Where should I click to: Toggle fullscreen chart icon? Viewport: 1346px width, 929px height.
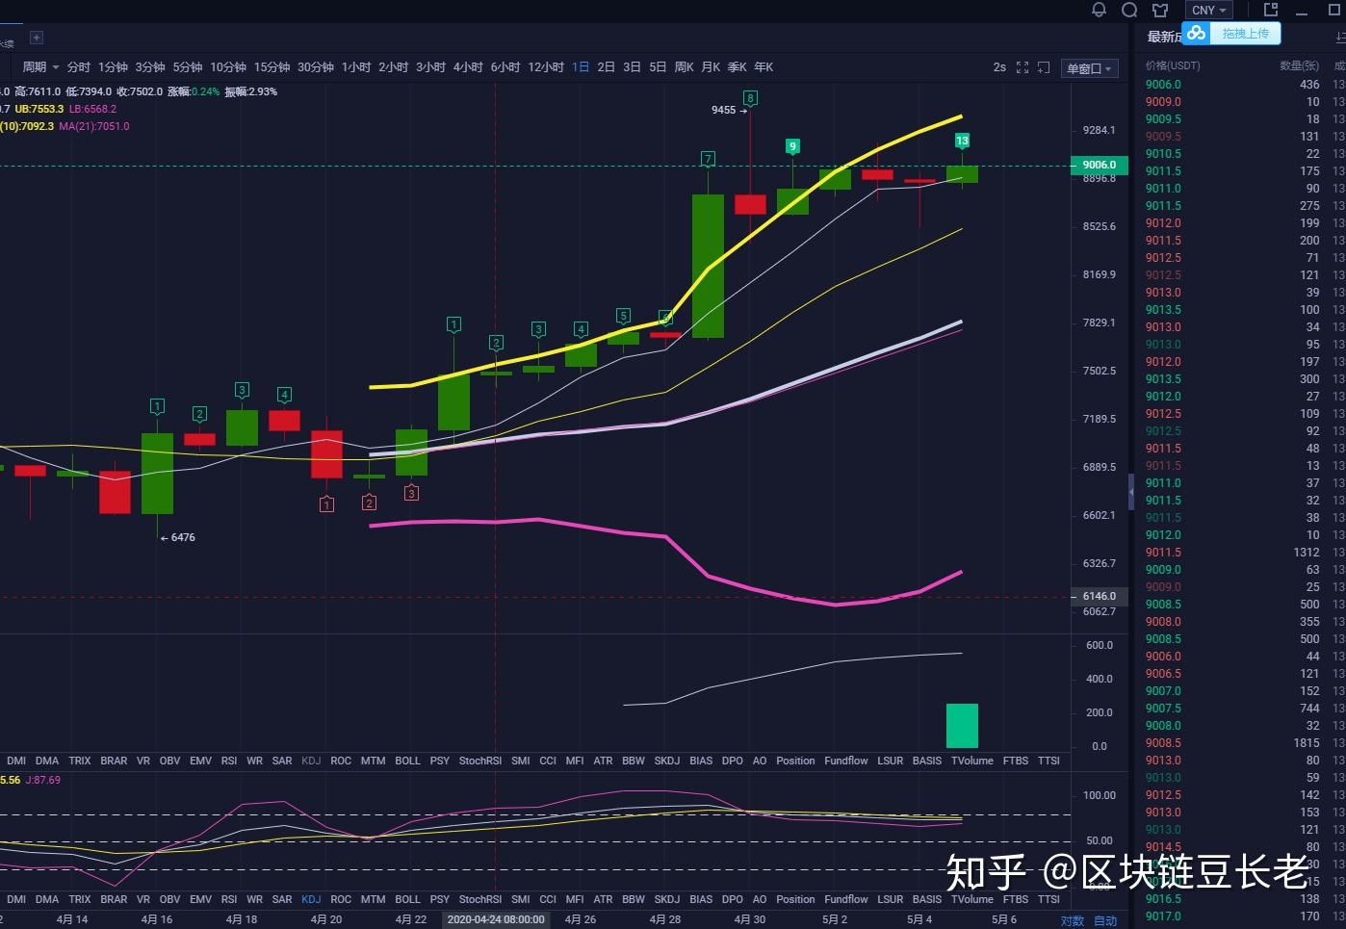point(1022,67)
